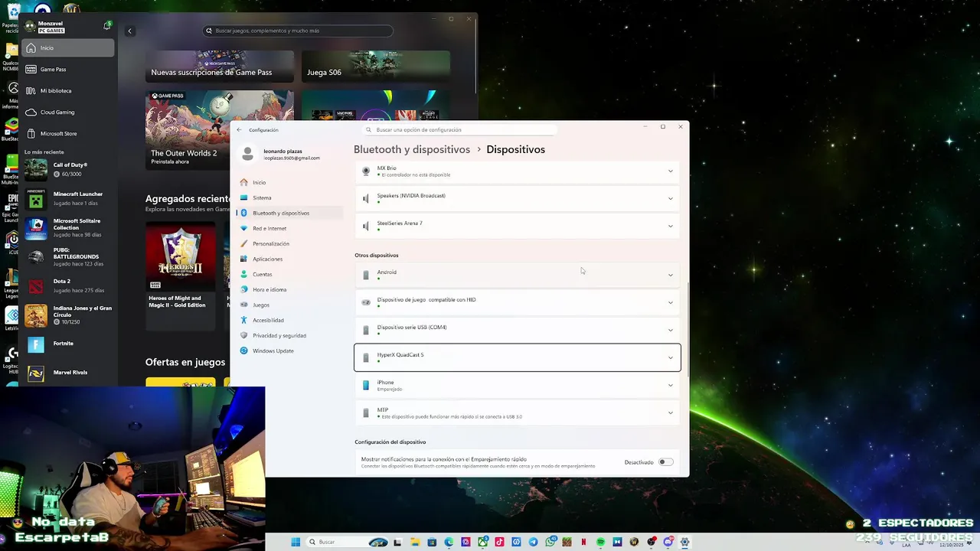Open WhatsApp from the taskbar

pyautogui.click(x=550, y=542)
